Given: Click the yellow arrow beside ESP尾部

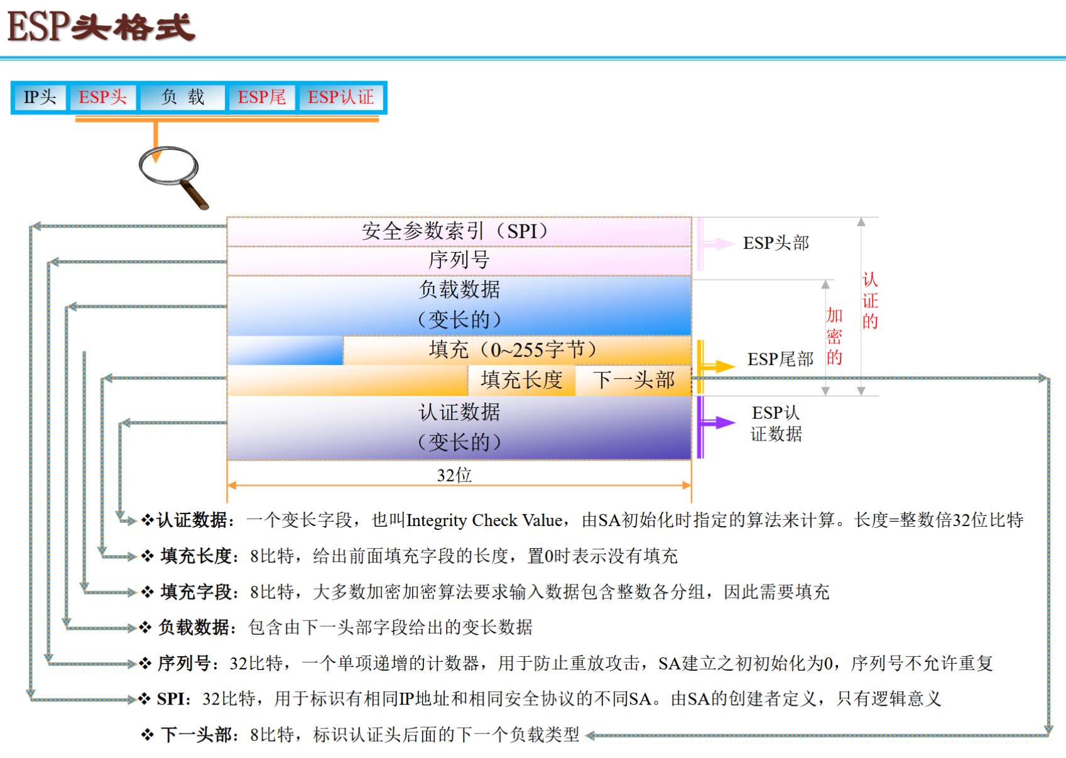Looking at the screenshot, I should [x=716, y=366].
